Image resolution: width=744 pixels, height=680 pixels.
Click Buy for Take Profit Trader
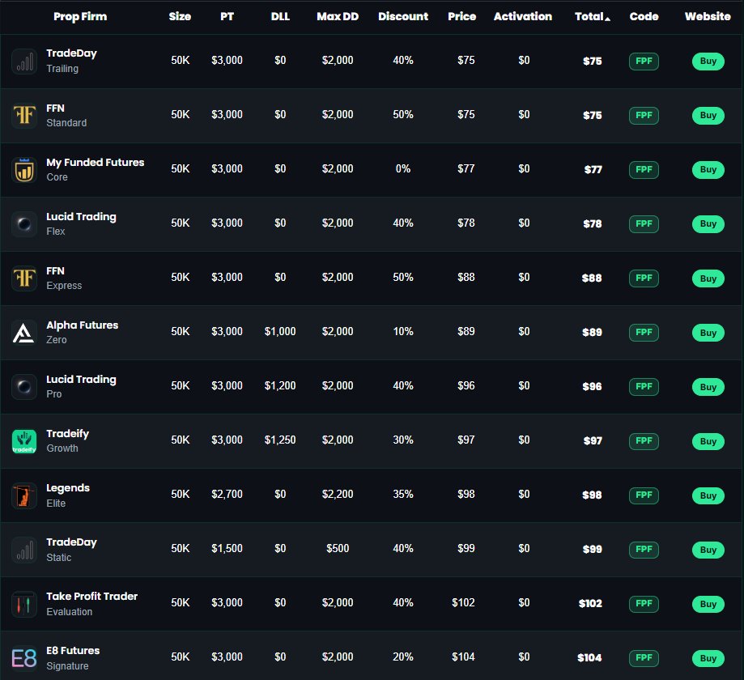pos(708,604)
